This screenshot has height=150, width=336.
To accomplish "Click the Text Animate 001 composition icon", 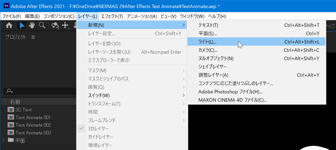I will pos(10,117).
